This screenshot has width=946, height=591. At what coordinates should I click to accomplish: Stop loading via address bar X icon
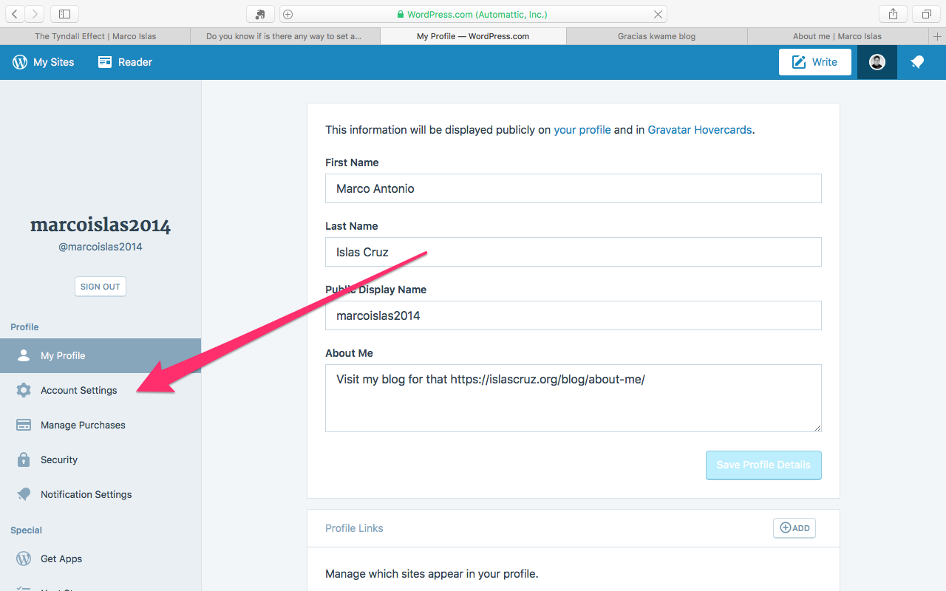click(x=658, y=14)
